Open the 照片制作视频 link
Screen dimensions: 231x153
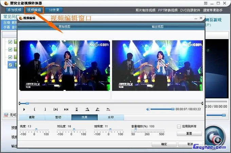(x=145, y=10)
